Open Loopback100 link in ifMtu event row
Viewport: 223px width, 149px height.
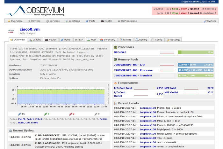148,121
